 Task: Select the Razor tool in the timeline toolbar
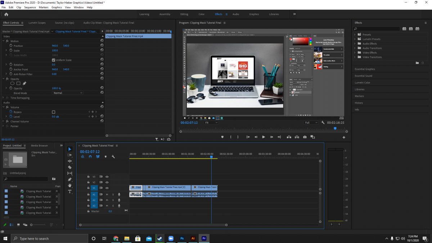click(69, 167)
